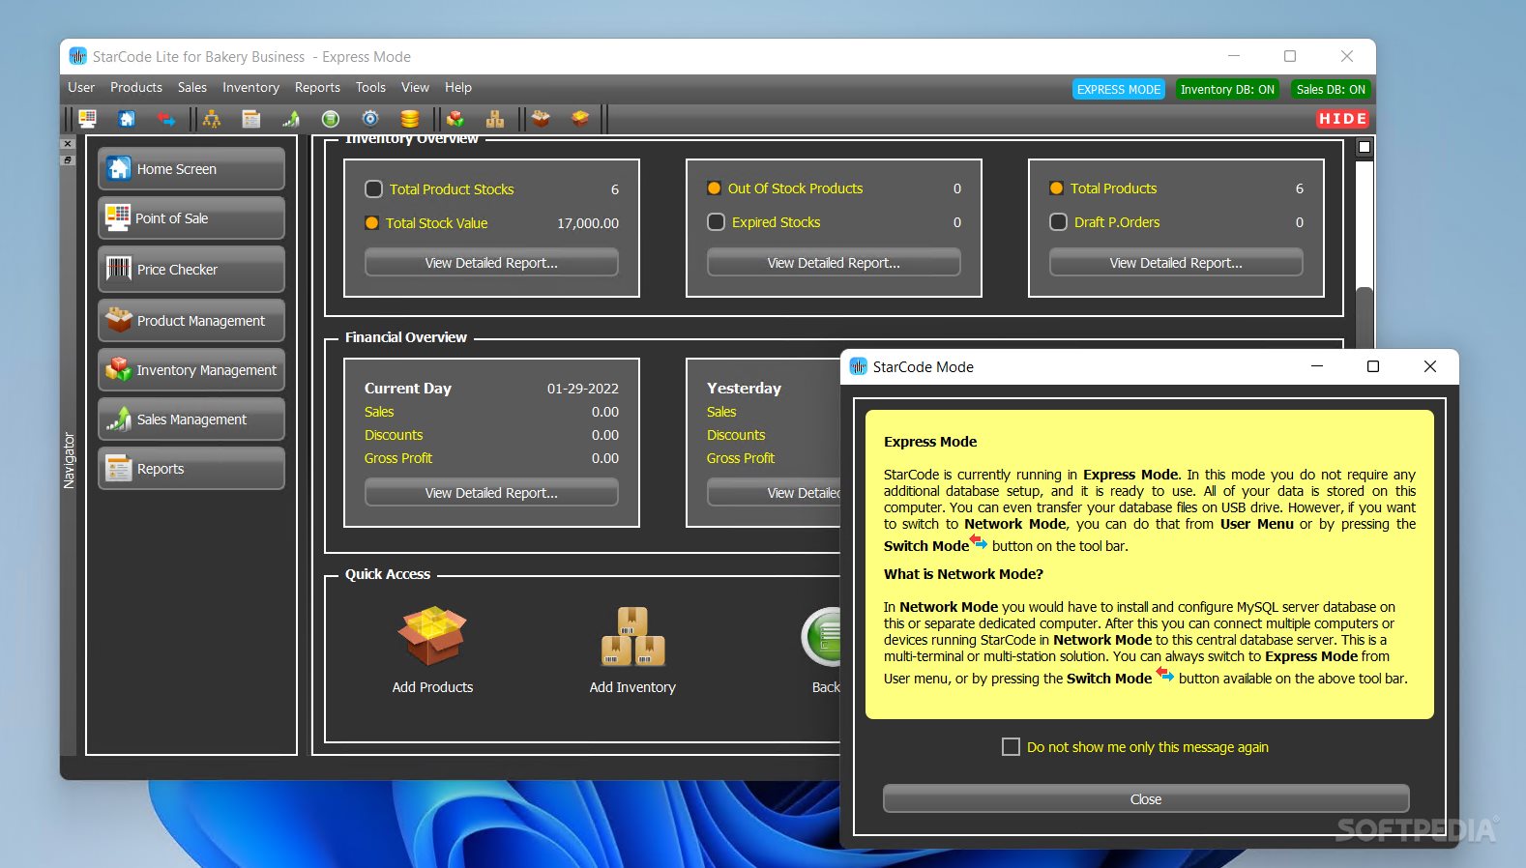Image resolution: width=1526 pixels, height=868 pixels.
Task: View Detailed Report for Total Product Stocks
Action: pos(491,263)
